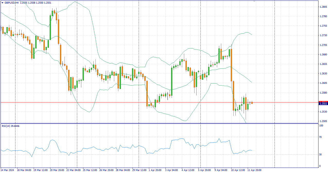
Task: Select the 1.2680 price scale label
Action: point(323,55)
